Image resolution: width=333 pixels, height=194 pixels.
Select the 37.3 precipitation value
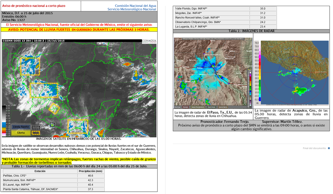[x=90, y=189]
